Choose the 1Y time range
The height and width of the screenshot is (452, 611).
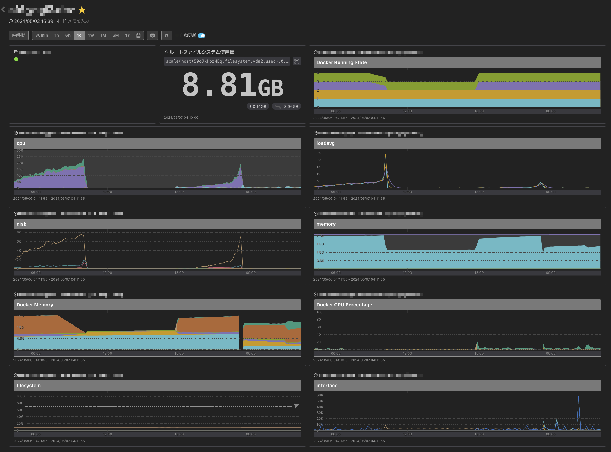click(127, 35)
